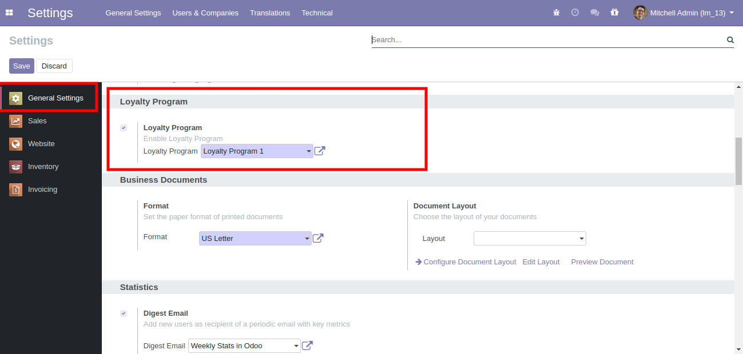
Task: Click scrollbar up arrow
Action: [738, 86]
